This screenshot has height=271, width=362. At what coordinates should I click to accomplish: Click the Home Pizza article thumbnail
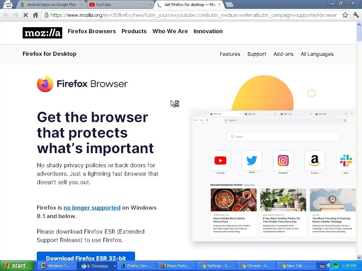point(233,200)
